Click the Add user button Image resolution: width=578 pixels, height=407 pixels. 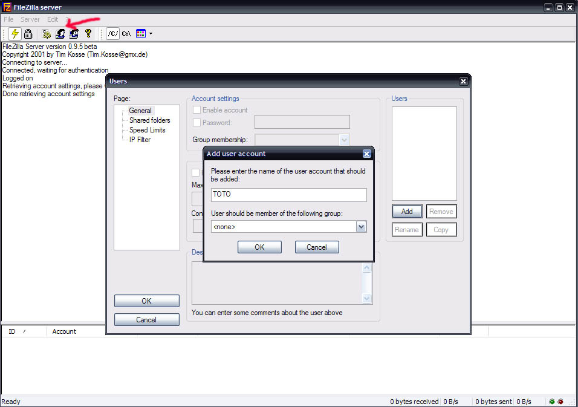coord(407,212)
